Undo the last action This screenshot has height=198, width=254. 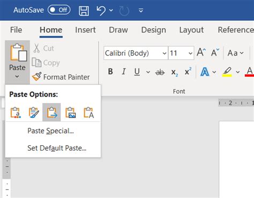(x=101, y=11)
